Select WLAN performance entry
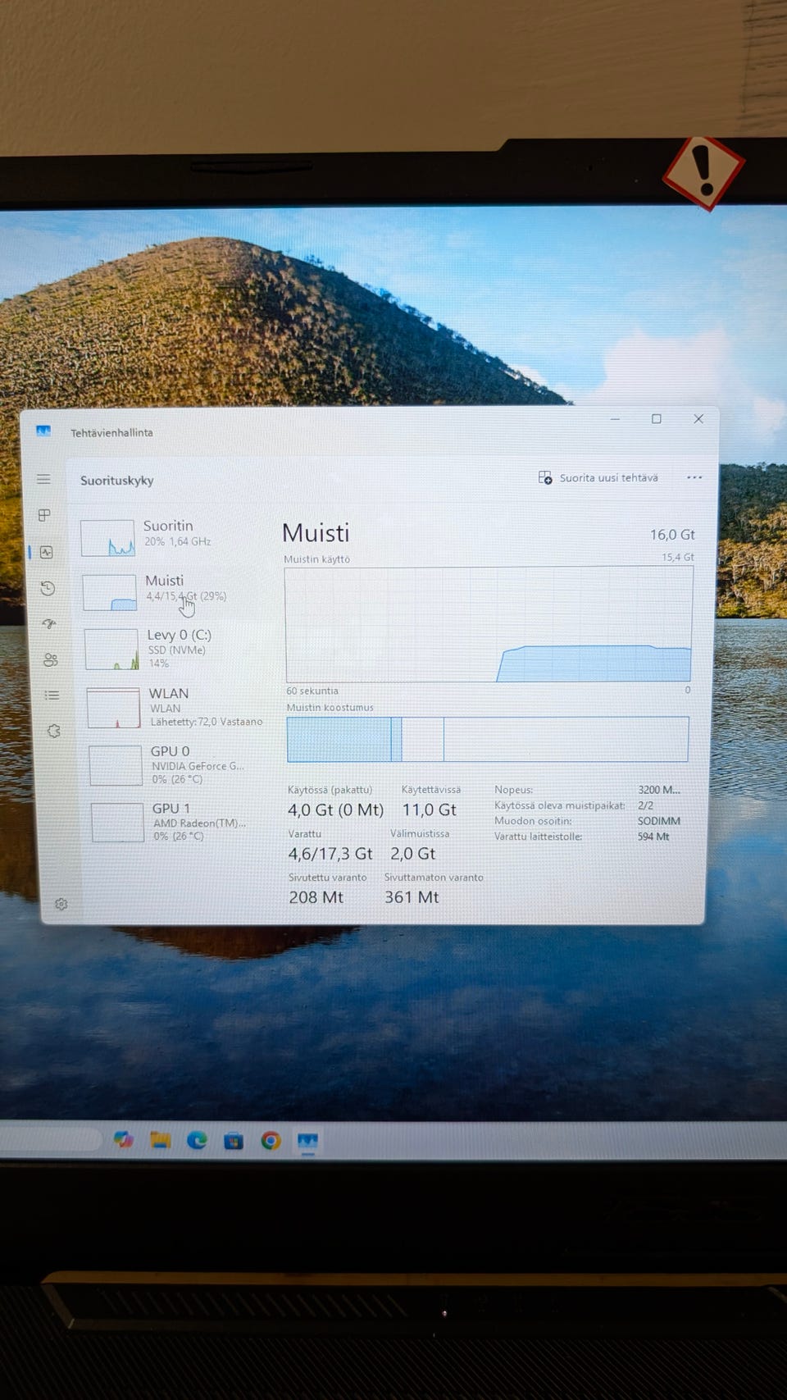 click(177, 707)
